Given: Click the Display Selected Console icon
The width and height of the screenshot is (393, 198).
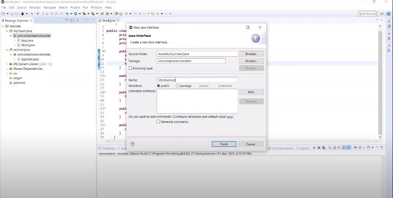Looking at the screenshot, I should tap(360, 148).
